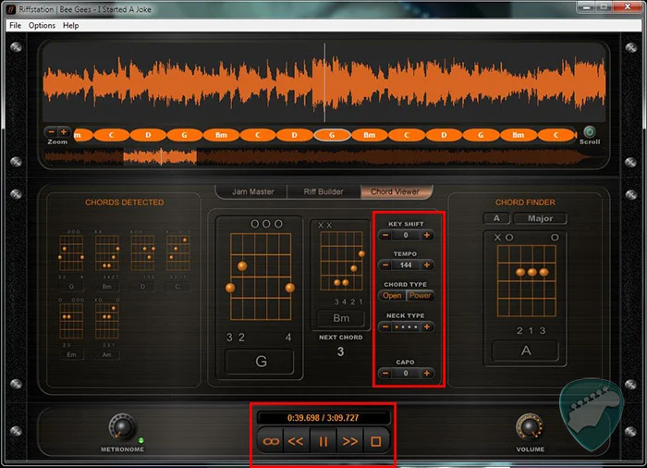The height and width of the screenshot is (468, 647).
Task: Switch to the Jam Master tab
Action: pos(252,191)
